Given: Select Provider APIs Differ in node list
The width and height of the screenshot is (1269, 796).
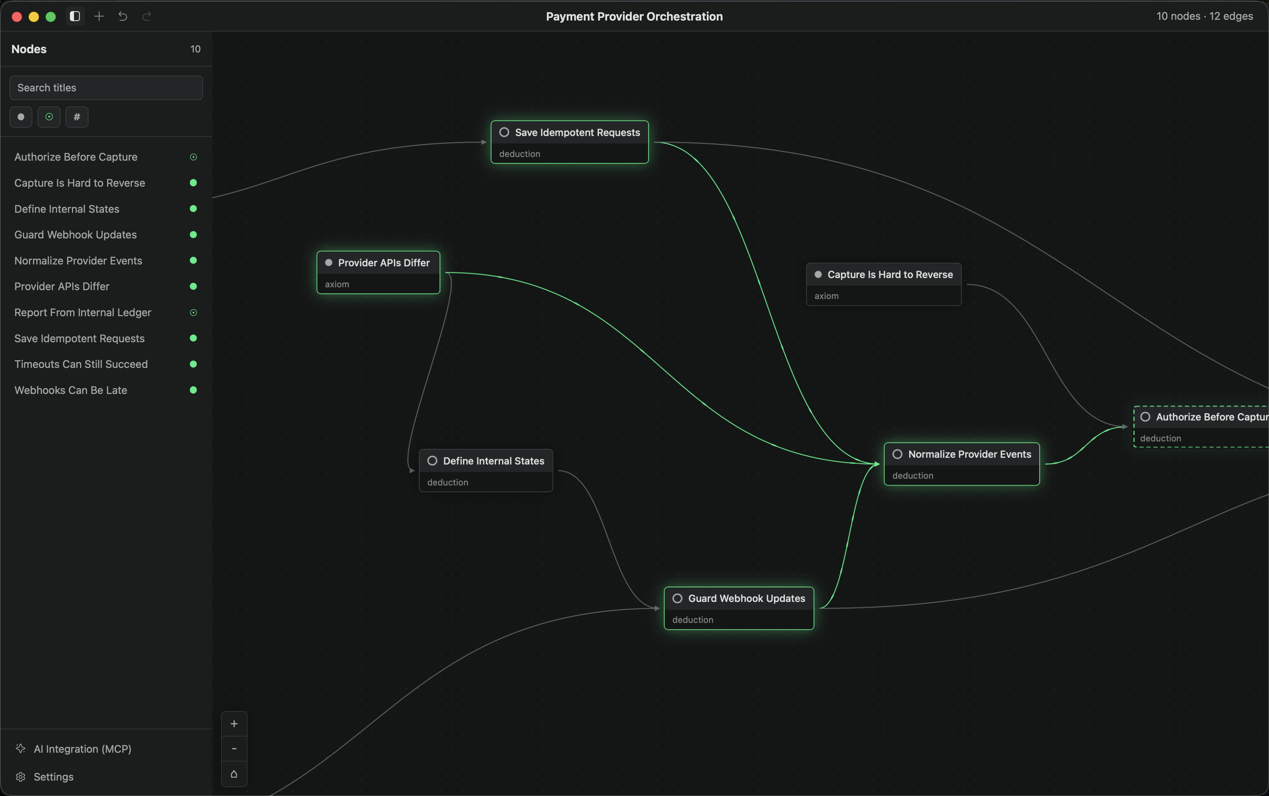Looking at the screenshot, I should pyautogui.click(x=106, y=286).
